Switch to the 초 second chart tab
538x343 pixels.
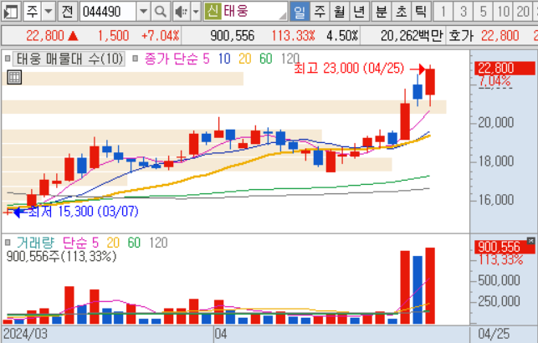coord(401,12)
